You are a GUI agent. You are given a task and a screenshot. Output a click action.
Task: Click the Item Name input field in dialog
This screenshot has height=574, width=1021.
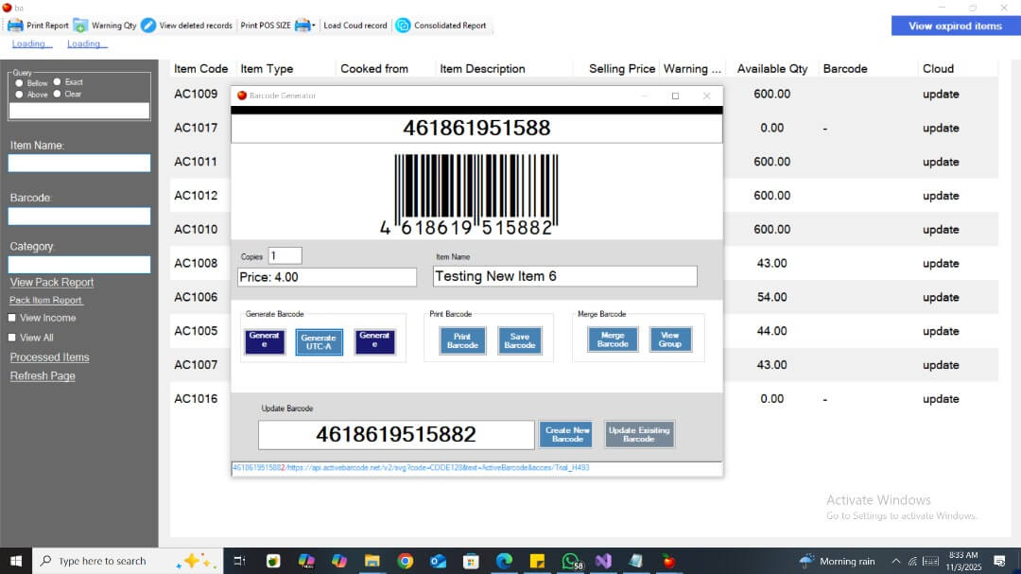coord(564,276)
